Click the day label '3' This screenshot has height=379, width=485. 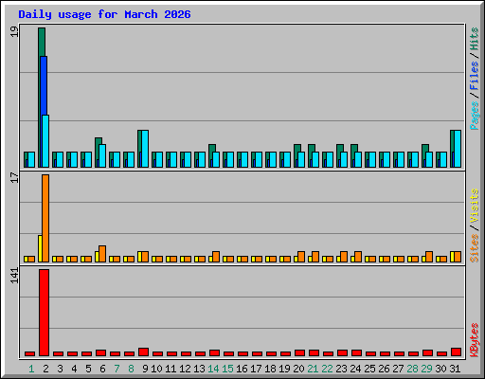[x=60, y=369]
